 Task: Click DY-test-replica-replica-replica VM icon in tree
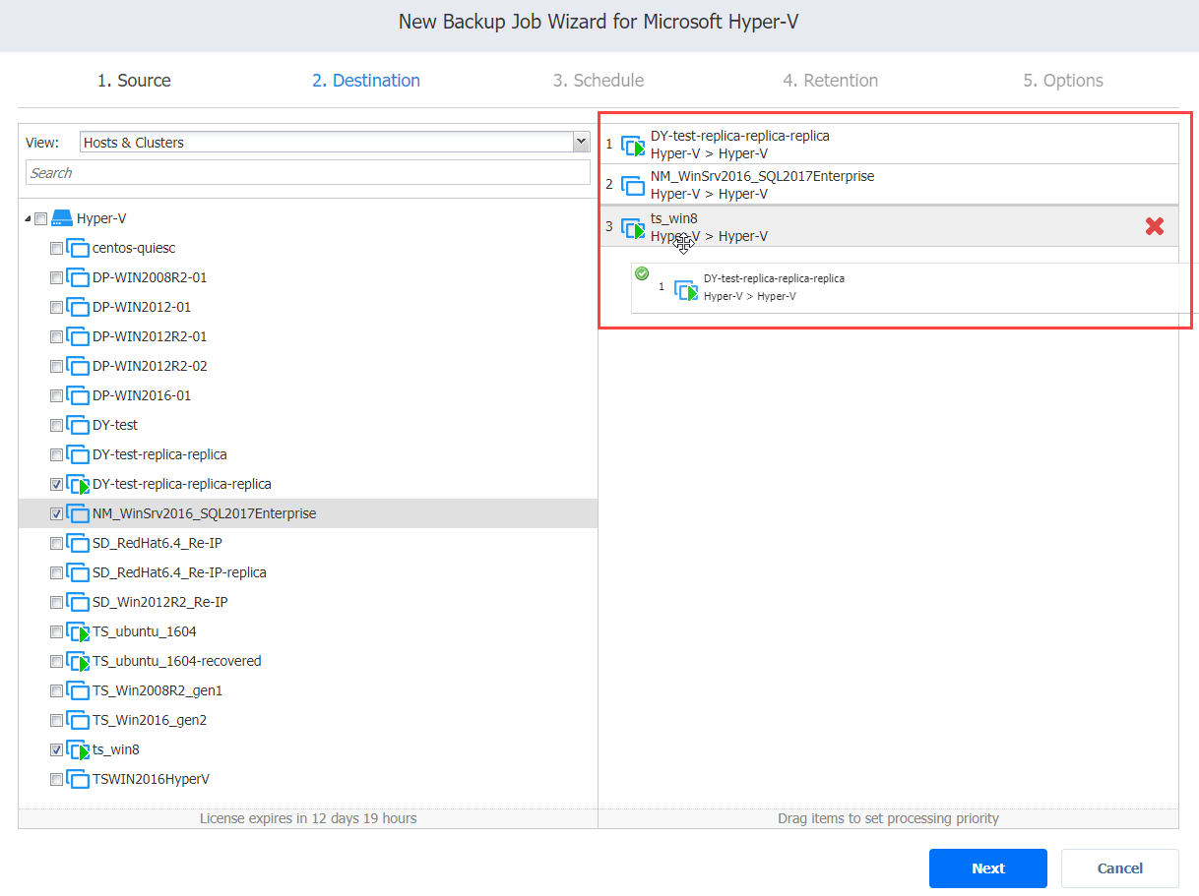click(x=78, y=484)
